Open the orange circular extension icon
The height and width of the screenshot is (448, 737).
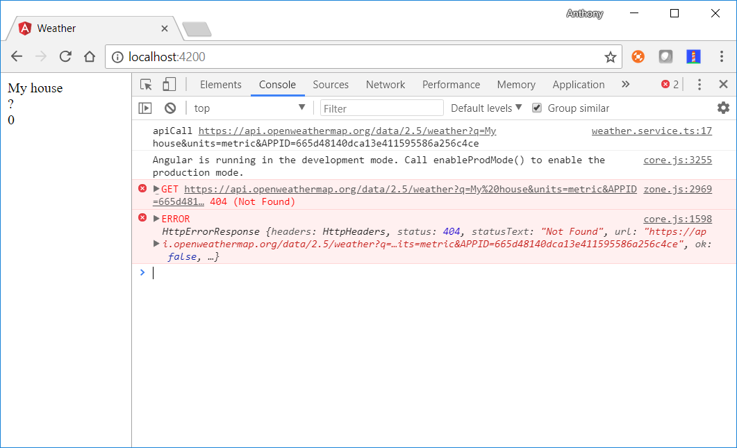click(x=638, y=57)
